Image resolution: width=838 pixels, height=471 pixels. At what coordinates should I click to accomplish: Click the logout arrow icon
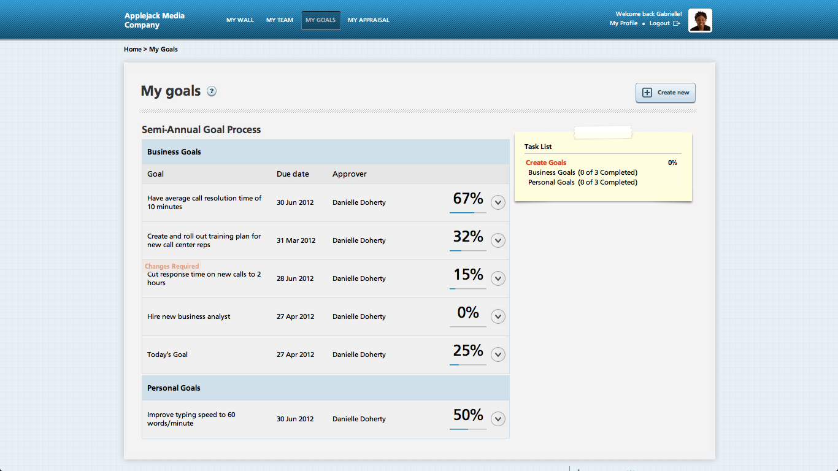677,23
